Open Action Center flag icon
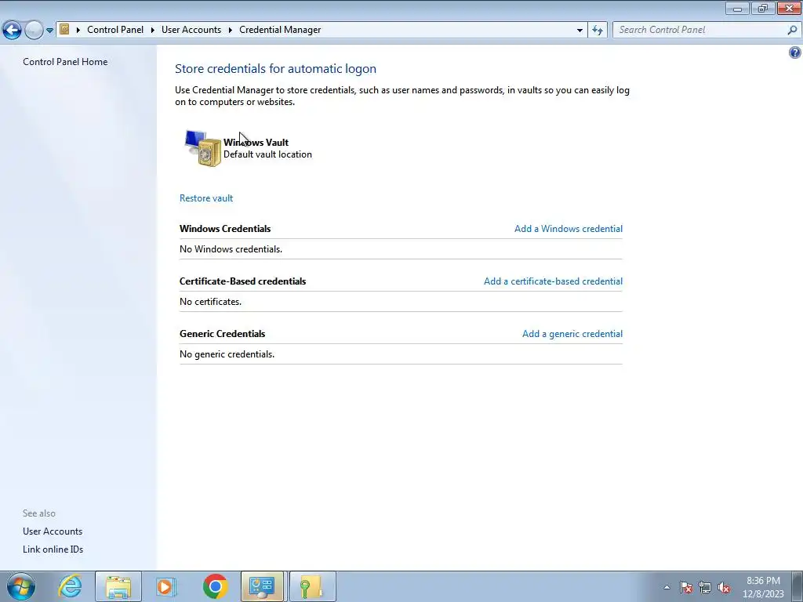The width and height of the screenshot is (803, 602). 686,587
